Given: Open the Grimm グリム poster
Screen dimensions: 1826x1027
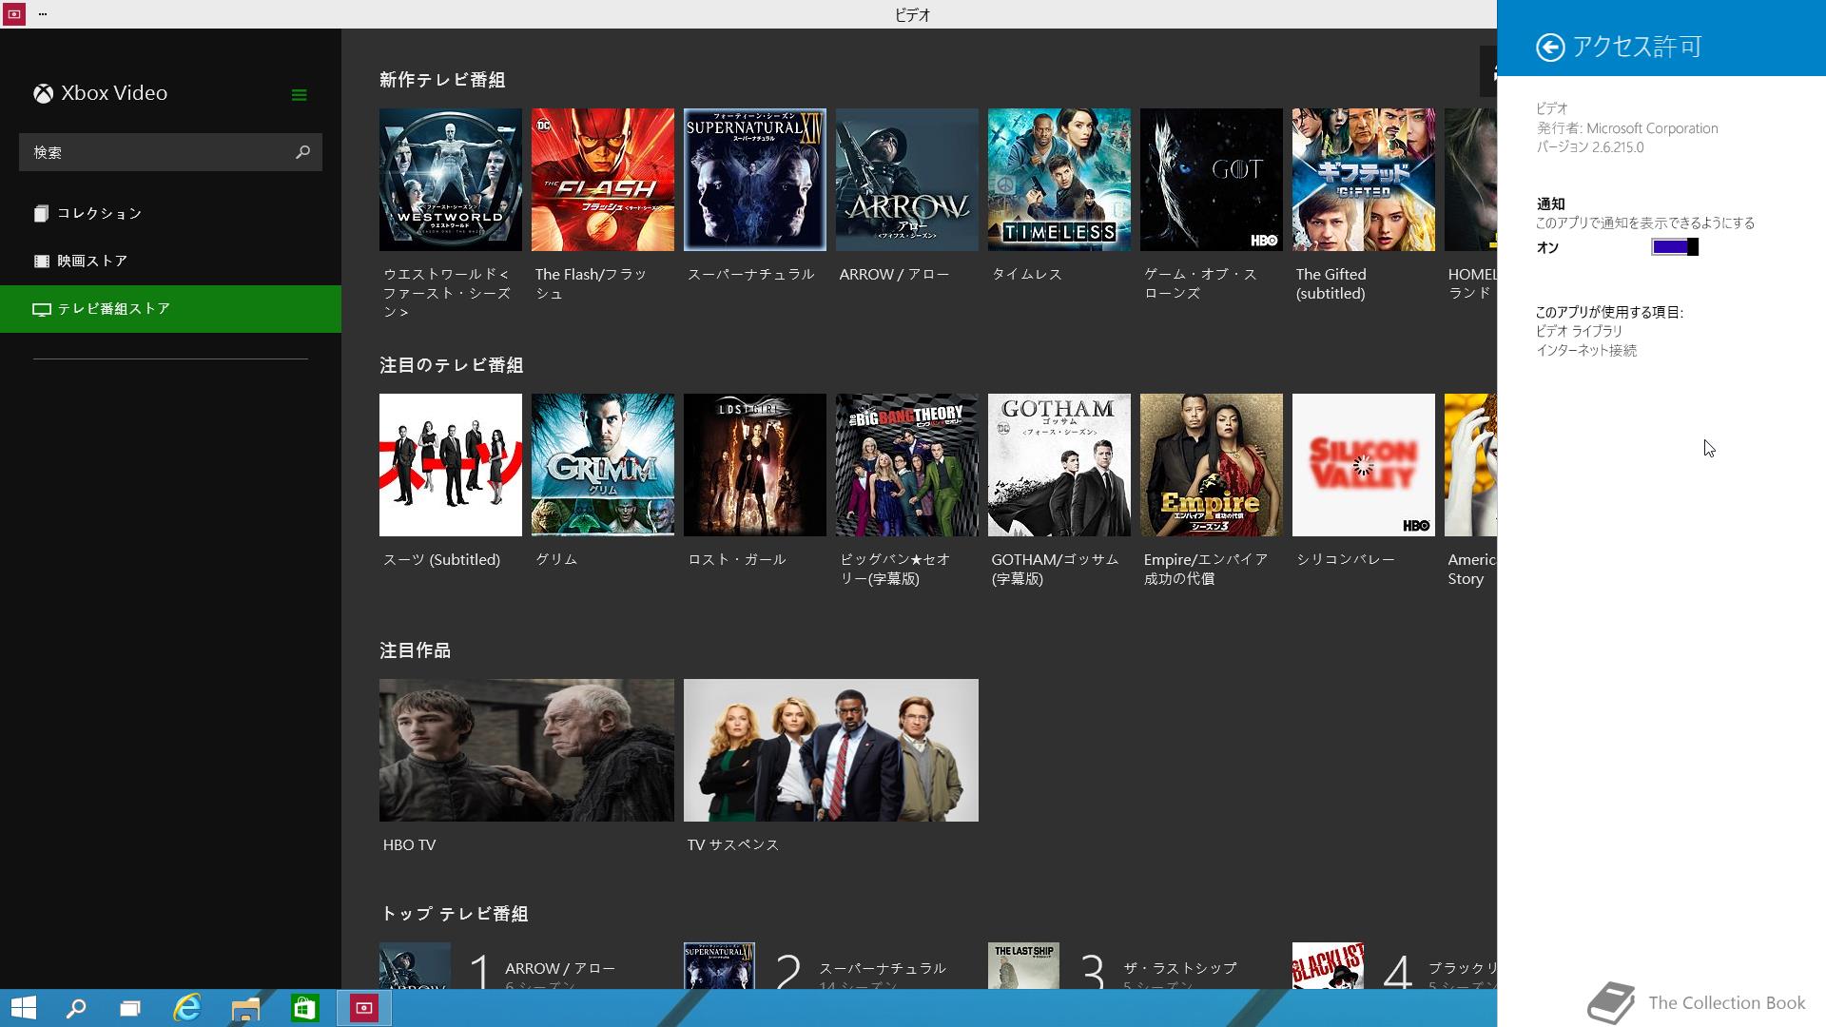Looking at the screenshot, I should (x=603, y=465).
